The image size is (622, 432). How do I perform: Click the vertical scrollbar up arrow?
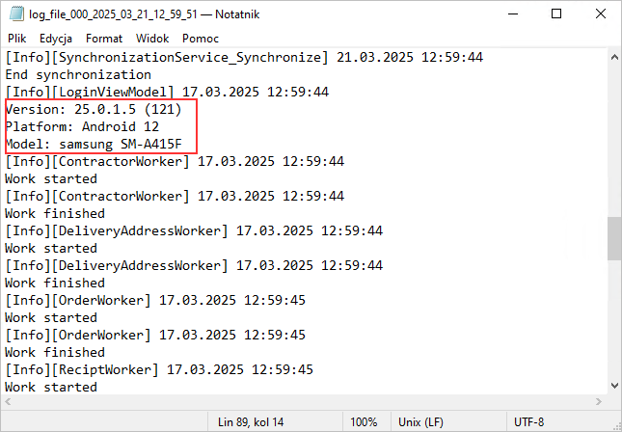(613, 57)
